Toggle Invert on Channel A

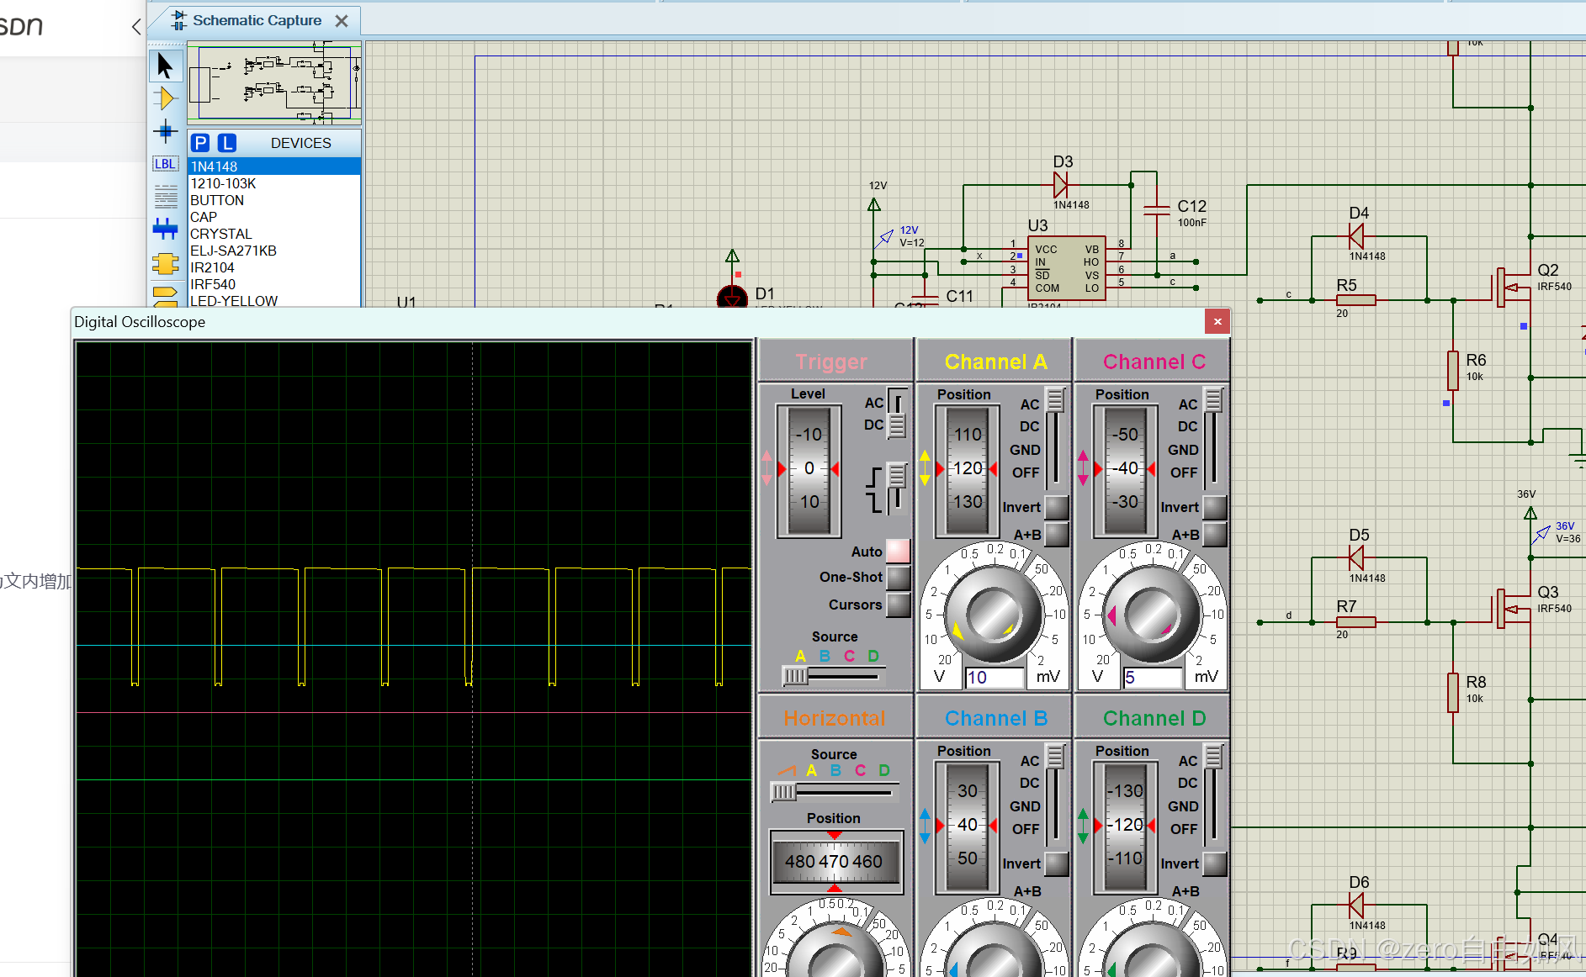[x=1057, y=508]
